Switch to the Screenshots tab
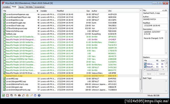 click(39, 7)
